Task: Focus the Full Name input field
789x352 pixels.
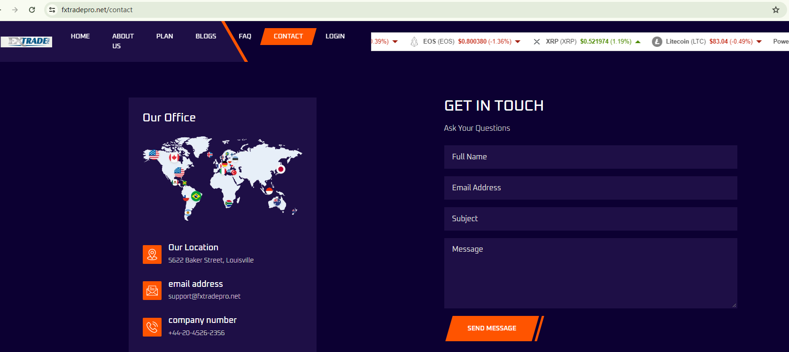Action: tap(590, 157)
